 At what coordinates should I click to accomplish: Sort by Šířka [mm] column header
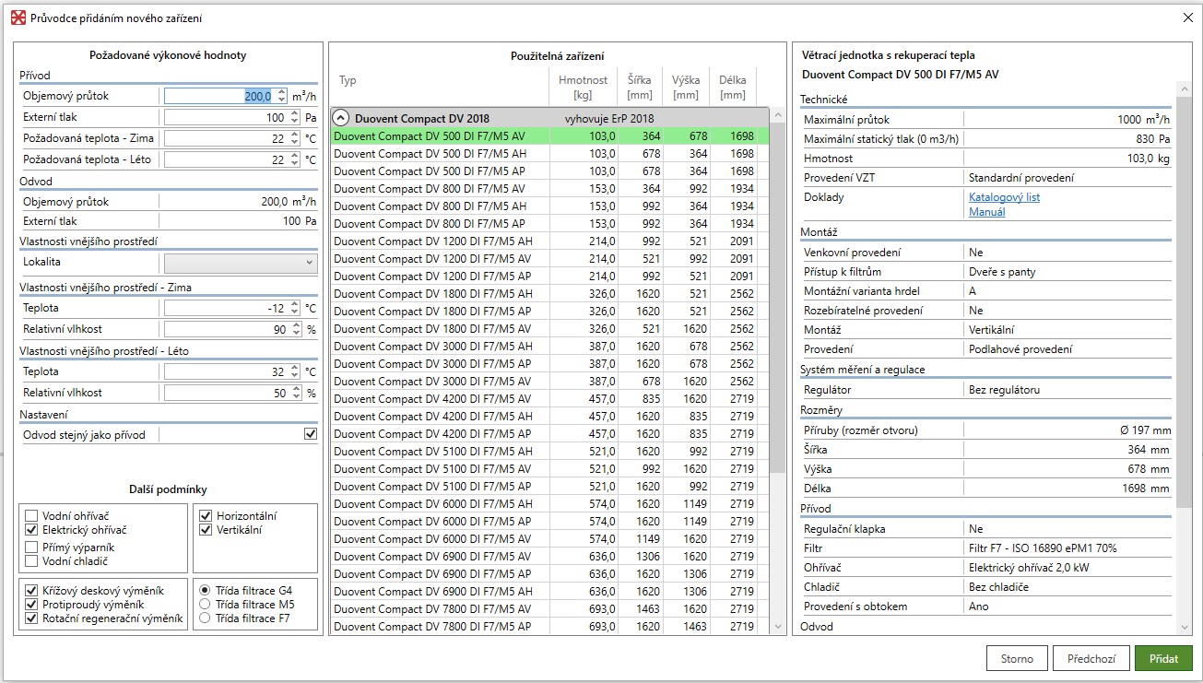click(x=640, y=87)
